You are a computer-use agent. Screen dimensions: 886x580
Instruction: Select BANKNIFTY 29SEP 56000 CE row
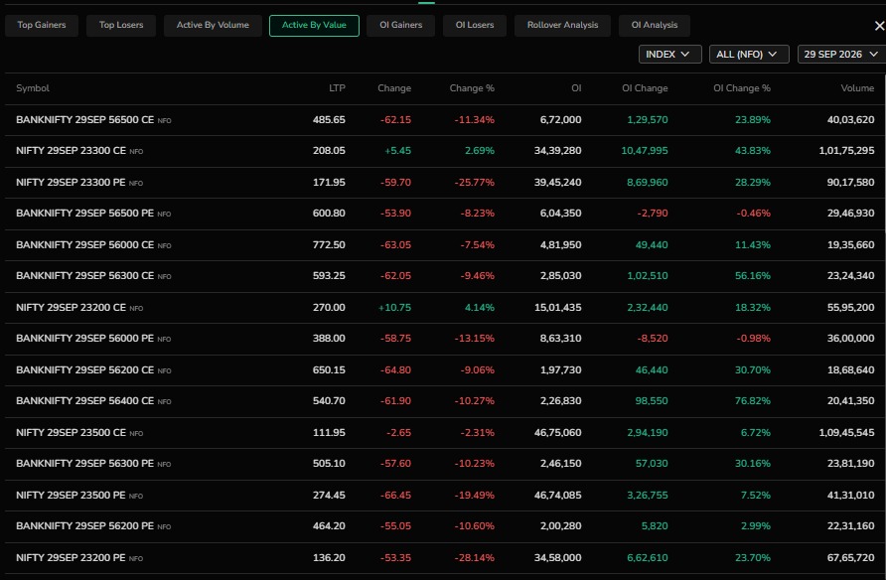pyautogui.click(x=445, y=245)
